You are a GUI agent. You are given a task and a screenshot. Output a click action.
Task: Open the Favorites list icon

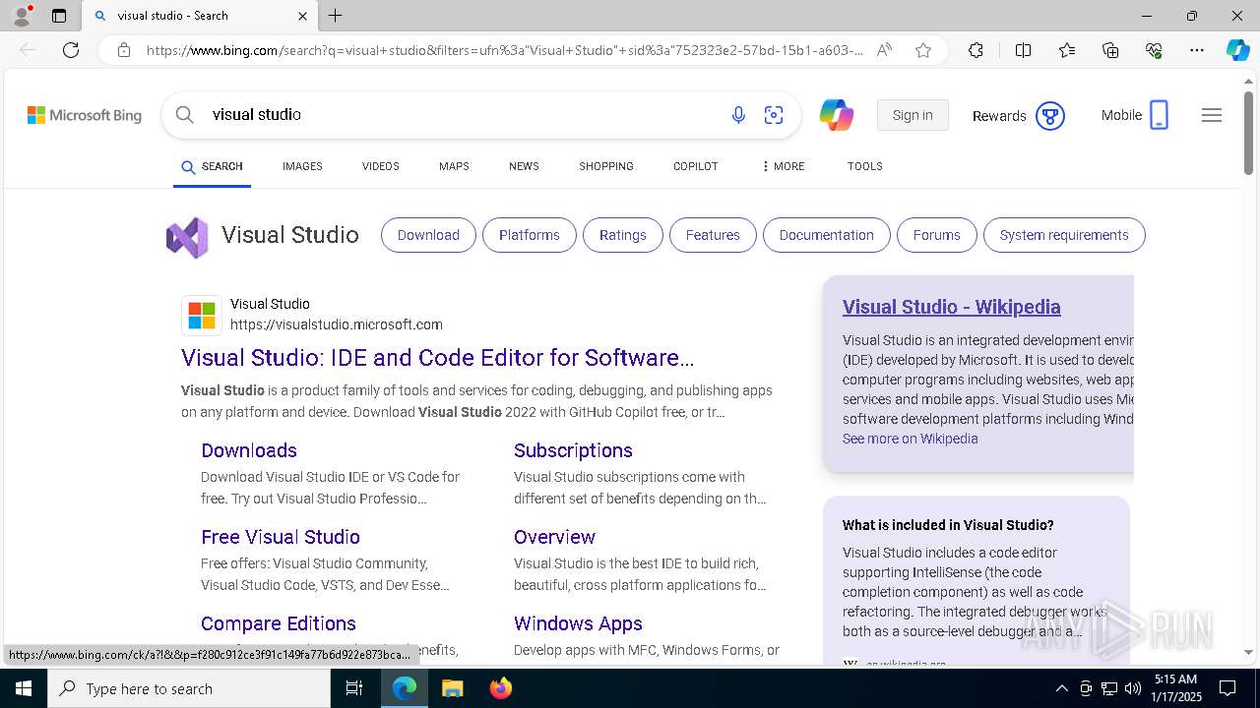click(1067, 50)
